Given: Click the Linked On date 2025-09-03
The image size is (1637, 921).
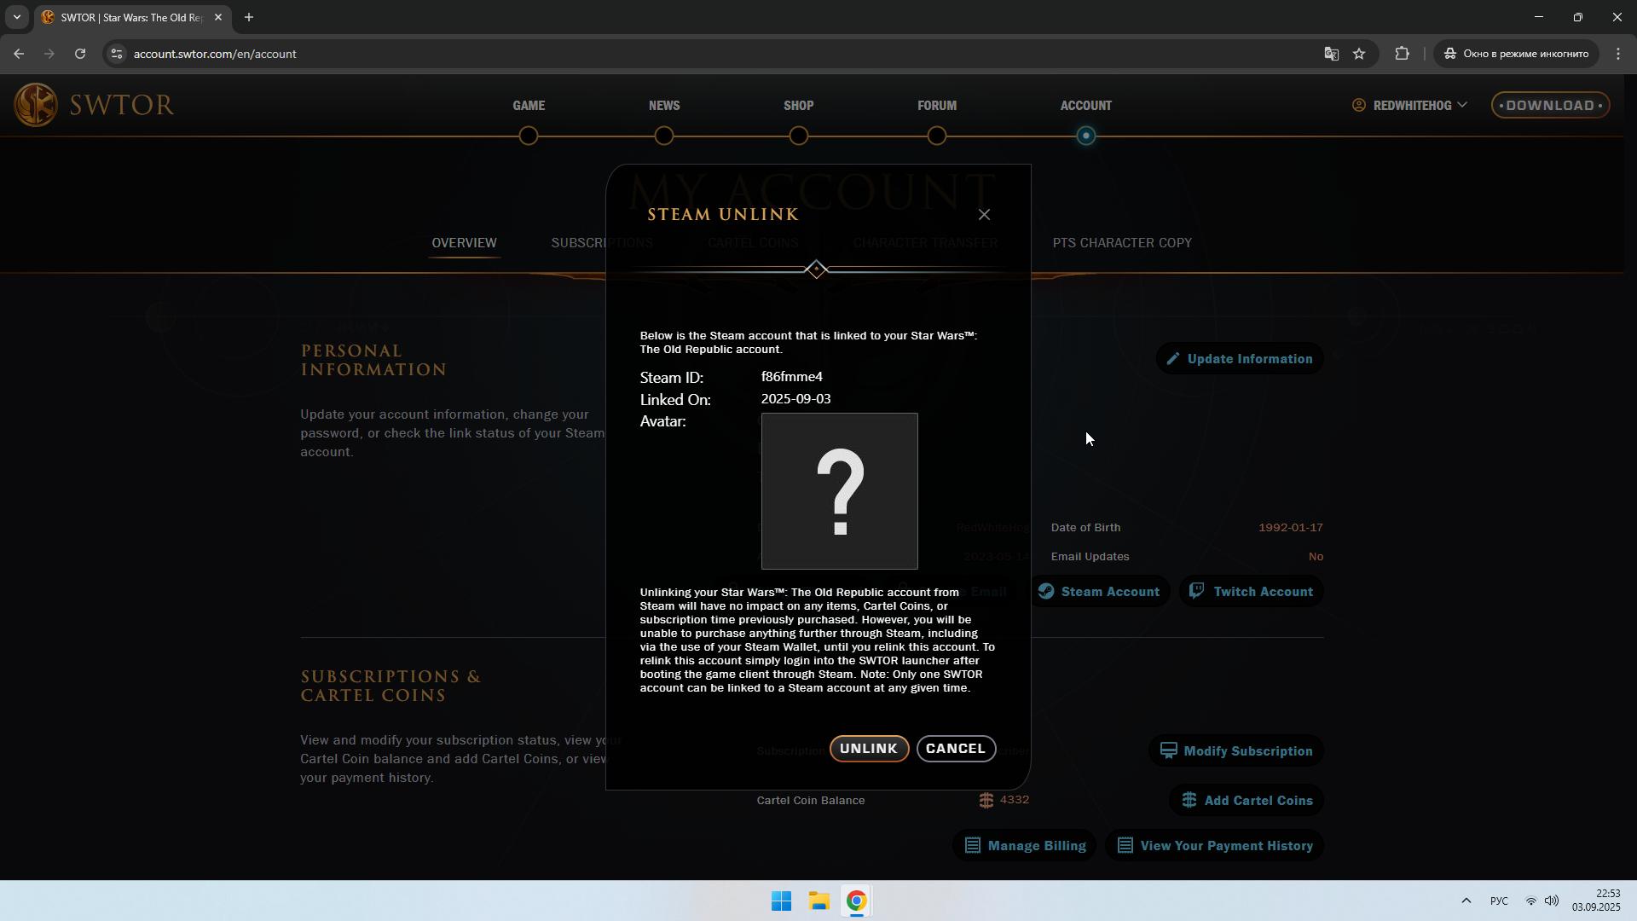Looking at the screenshot, I should (x=795, y=399).
